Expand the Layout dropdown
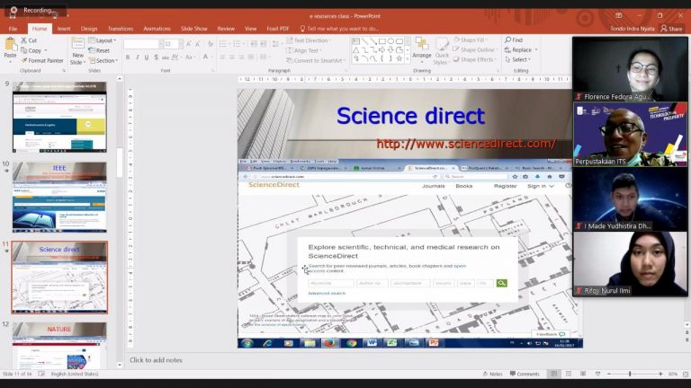 click(x=103, y=40)
